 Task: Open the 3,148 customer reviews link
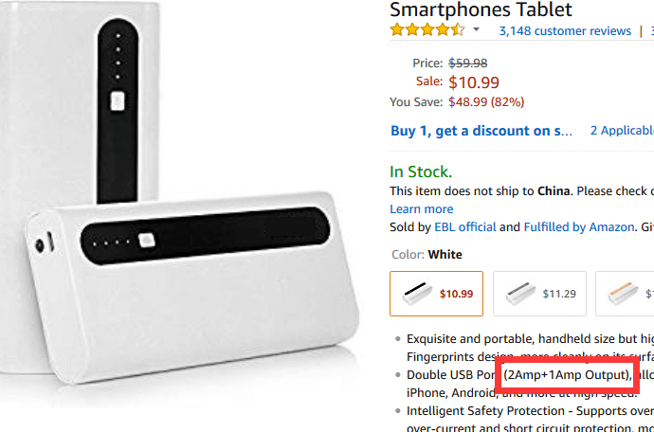(x=565, y=31)
